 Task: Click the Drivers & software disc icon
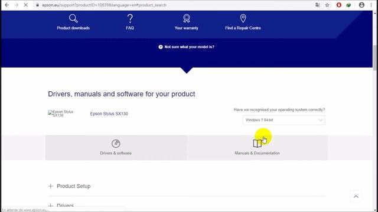[x=116, y=144]
